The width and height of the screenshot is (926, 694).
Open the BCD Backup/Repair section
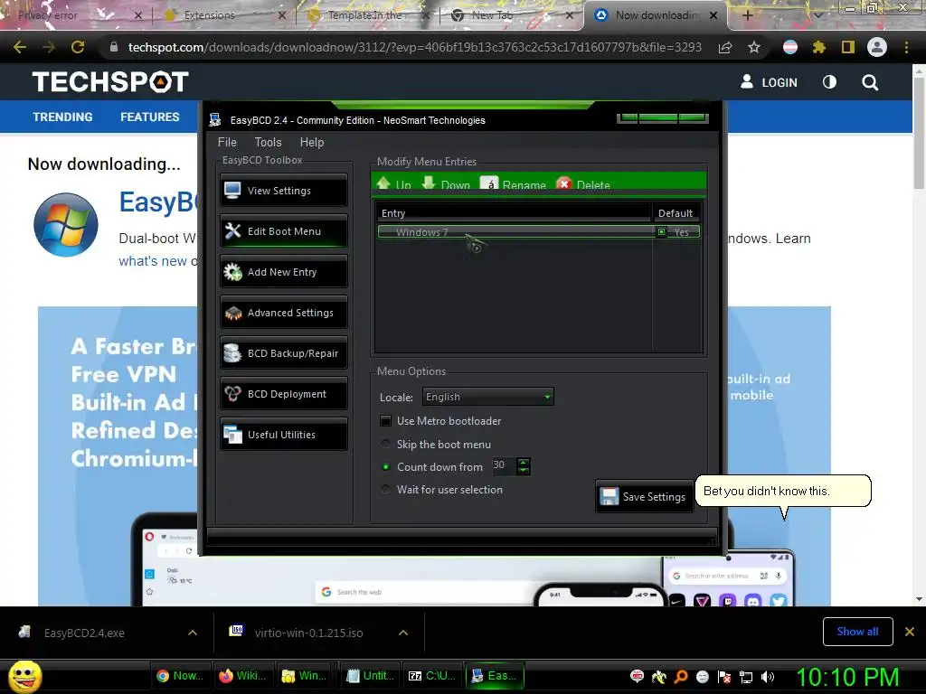coord(284,353)
